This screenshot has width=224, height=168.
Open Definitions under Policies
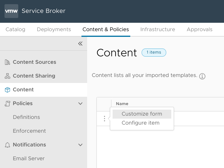click(x=26, y=117)
